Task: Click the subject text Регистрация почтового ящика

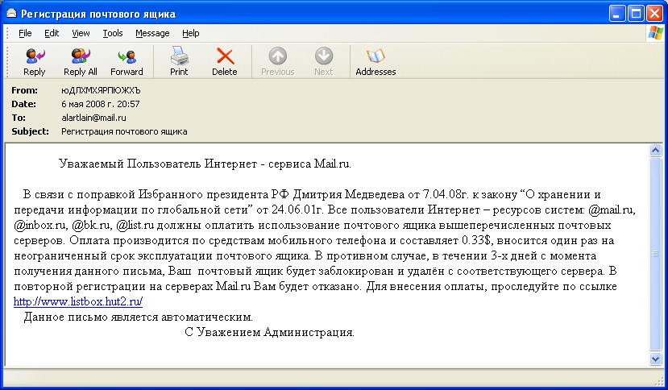Action: point(124,131)
